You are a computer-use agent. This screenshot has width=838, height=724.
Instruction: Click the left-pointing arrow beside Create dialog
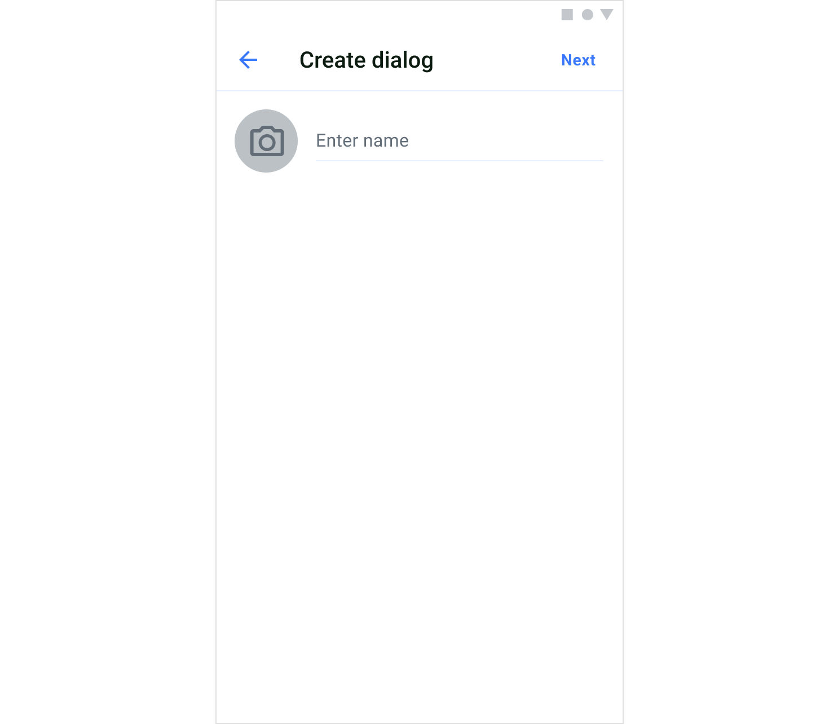click(x=248, y=60)
